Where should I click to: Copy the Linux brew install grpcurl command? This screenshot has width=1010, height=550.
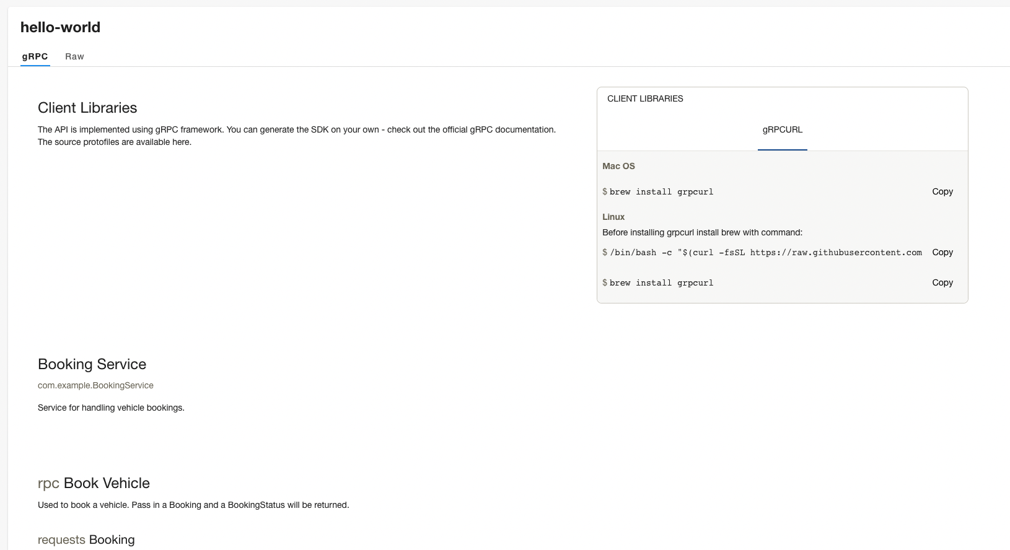coord(942,282)
